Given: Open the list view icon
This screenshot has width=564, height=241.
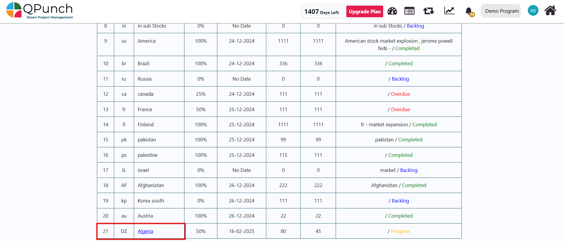Looking at the screenshot, I should point(410,11).
